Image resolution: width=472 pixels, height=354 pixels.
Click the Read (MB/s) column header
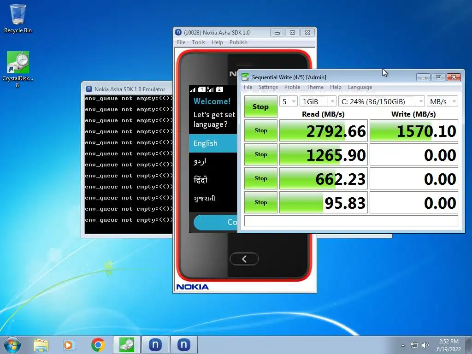pyautogui.click(x=323, y=114)
